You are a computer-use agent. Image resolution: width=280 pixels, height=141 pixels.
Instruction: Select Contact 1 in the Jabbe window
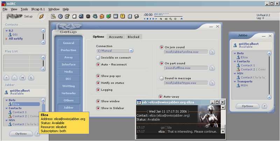[x=247, y=65]
